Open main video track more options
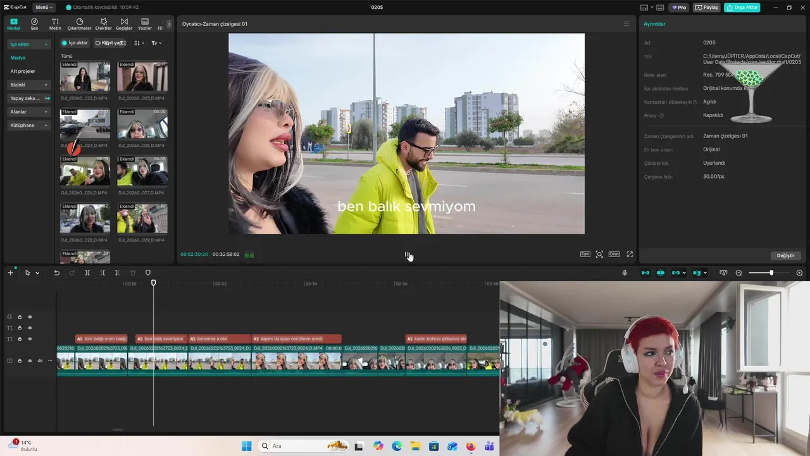810x456 pixels. click(50, 361)
